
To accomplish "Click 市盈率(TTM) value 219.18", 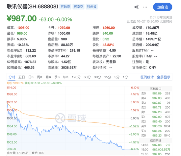I will click(75, 50).
